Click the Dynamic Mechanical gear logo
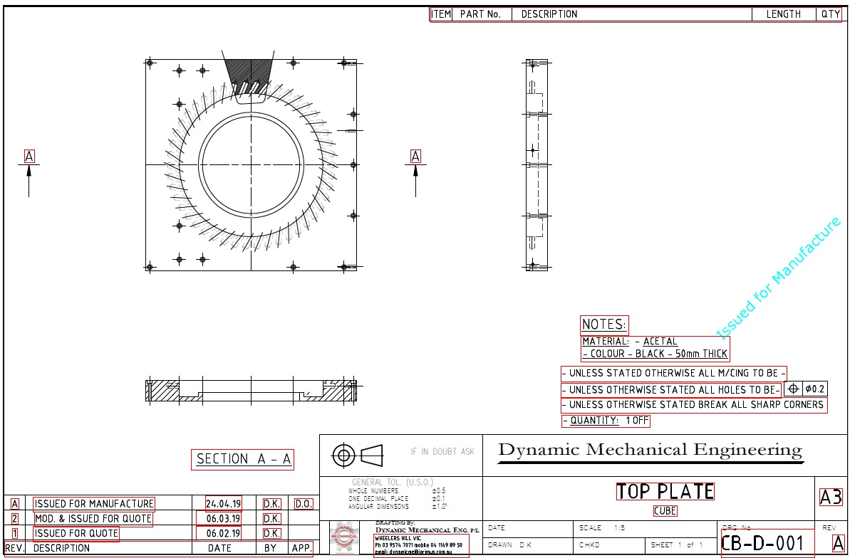The height and width of the screenshot is (558, 850). (x=343, y=538)
